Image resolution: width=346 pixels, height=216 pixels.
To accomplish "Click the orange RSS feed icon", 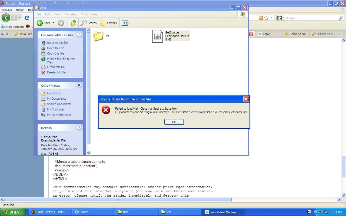I will 261,18.
